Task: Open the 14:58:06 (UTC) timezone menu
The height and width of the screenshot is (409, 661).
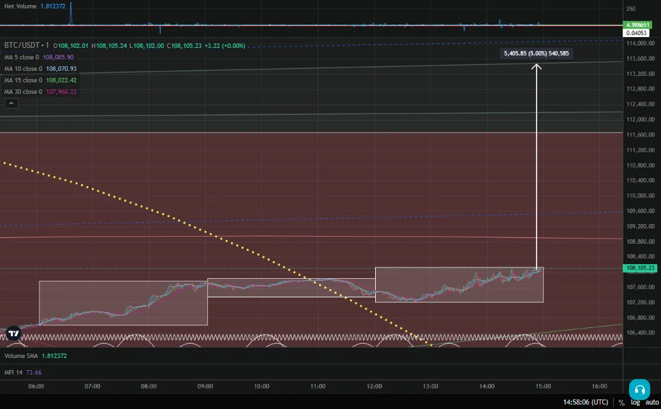Action: [586, 402]
